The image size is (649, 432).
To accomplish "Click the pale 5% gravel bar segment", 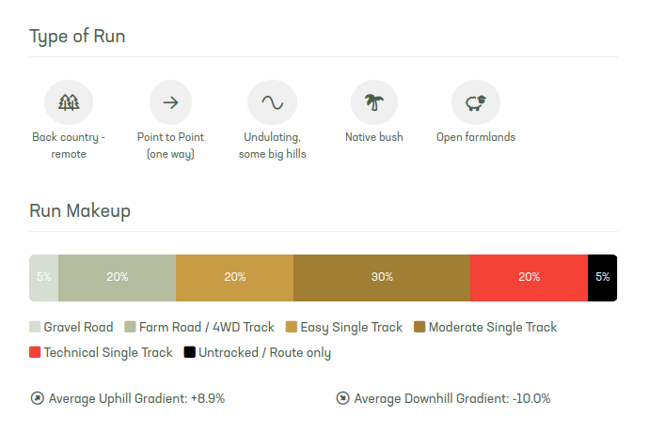I will pos(44,278).
